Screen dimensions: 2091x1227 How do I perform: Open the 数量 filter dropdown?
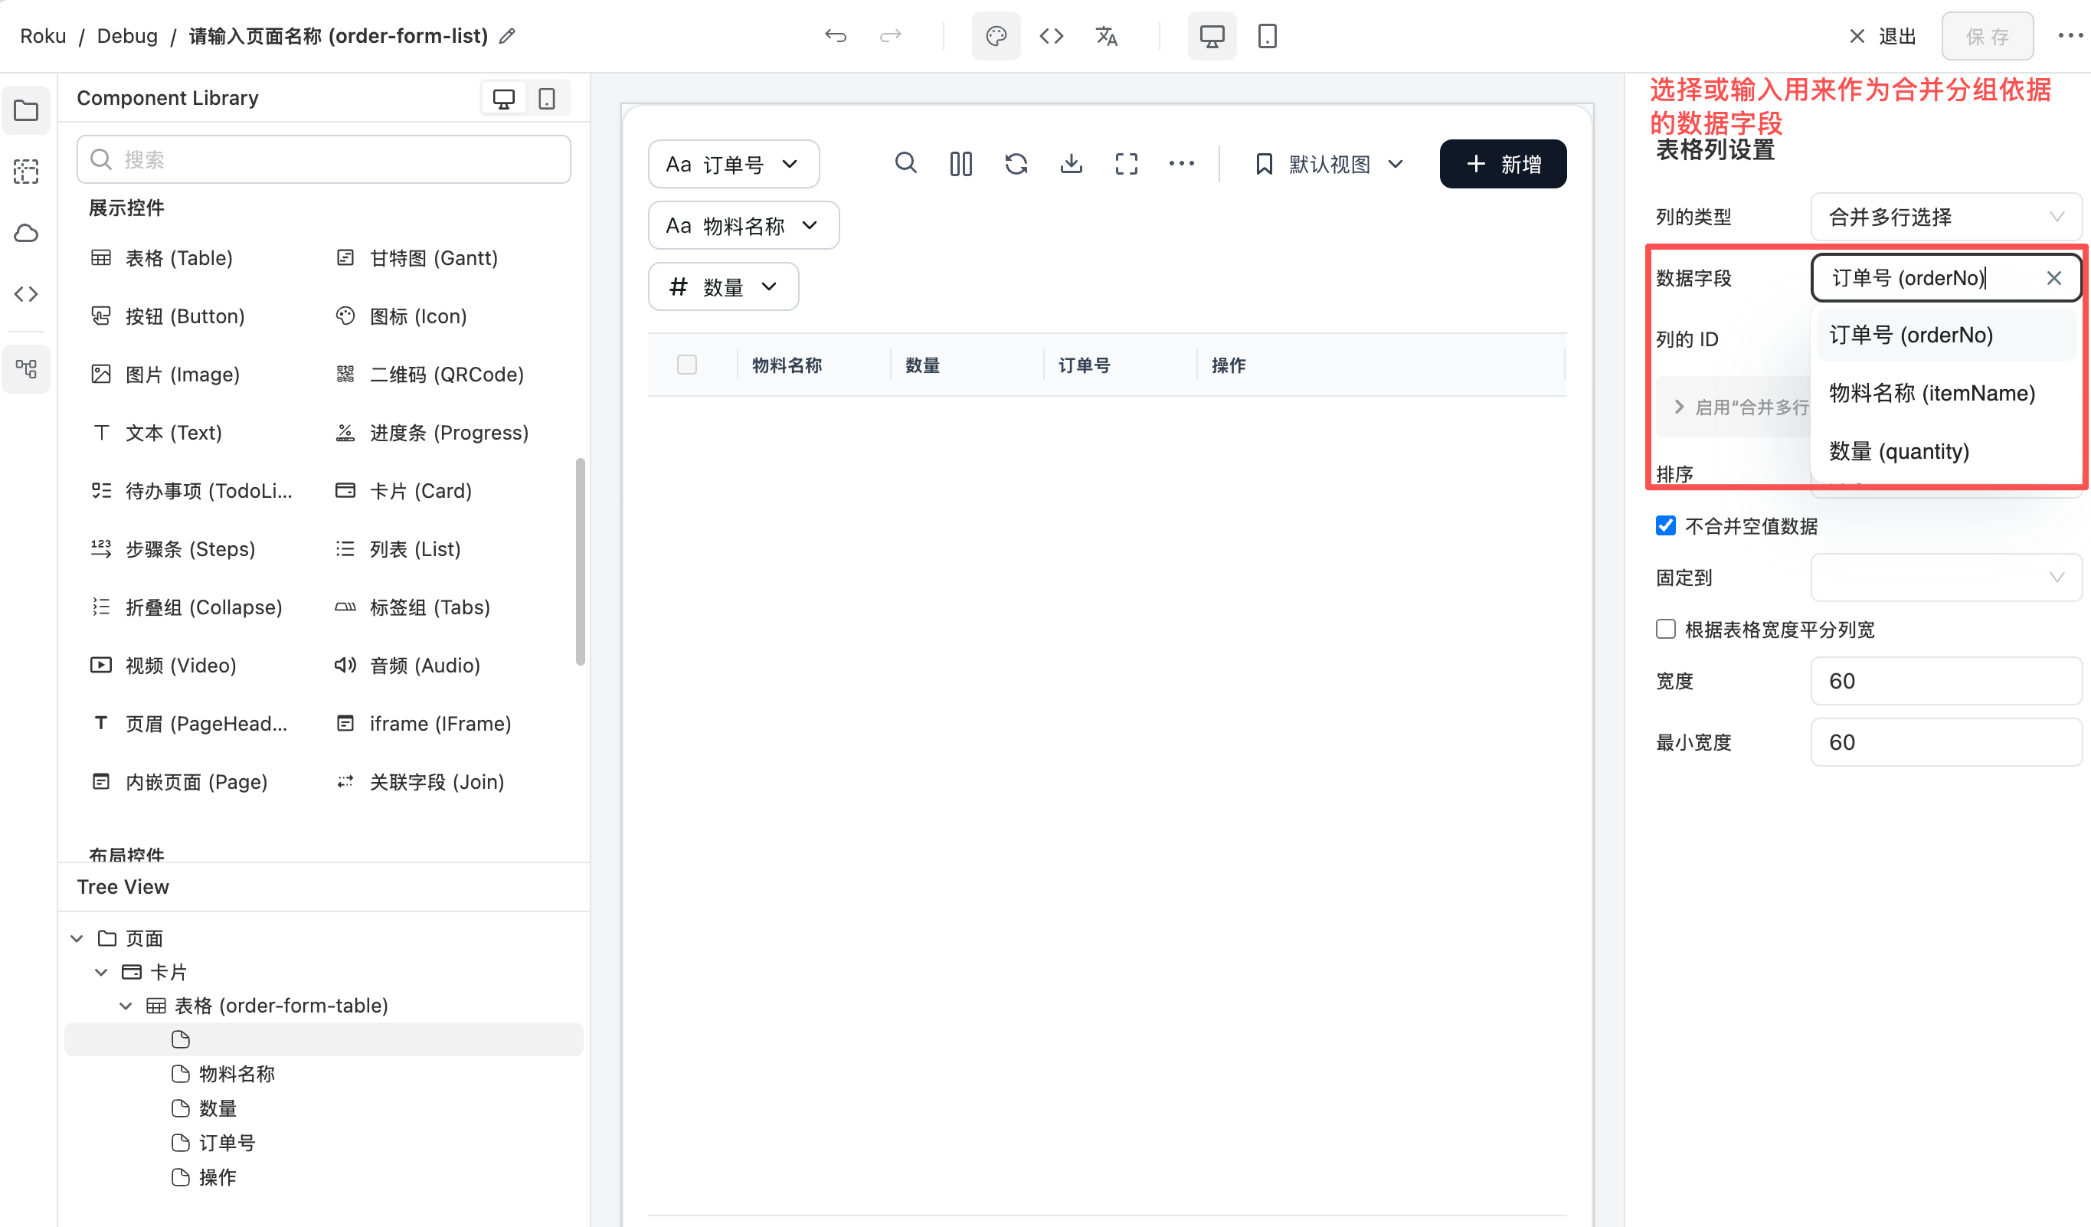724,286
